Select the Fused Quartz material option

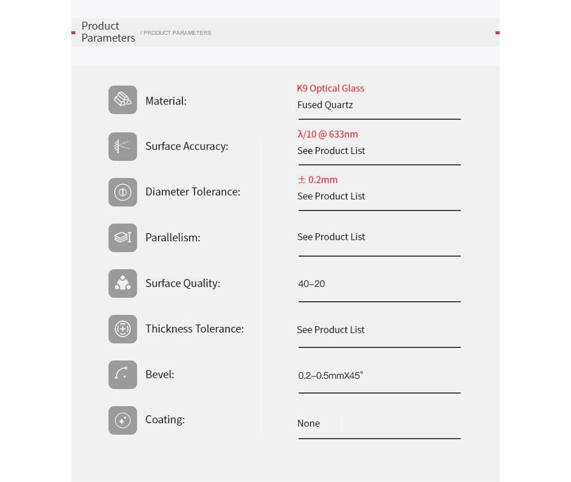coord(325,105)
